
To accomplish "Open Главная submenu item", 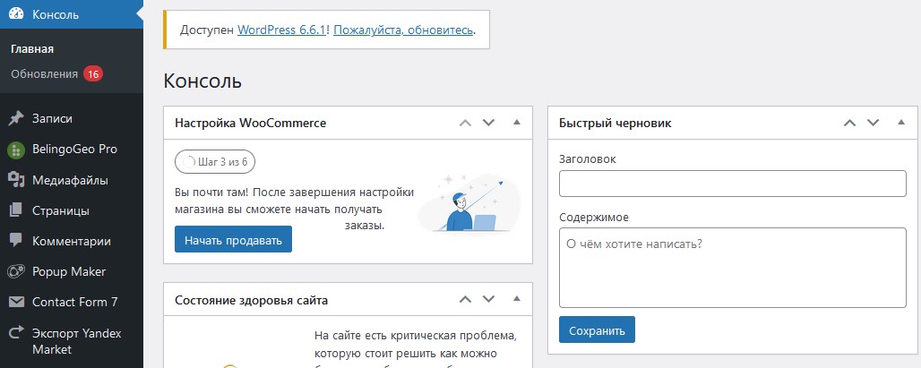I will click(x=32, y=49).
